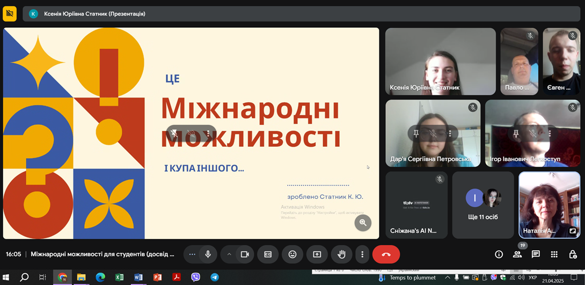585x285 pixels.
Task: Mute icon in Дар'я Петровська hover controls
Action: point(433,133)
